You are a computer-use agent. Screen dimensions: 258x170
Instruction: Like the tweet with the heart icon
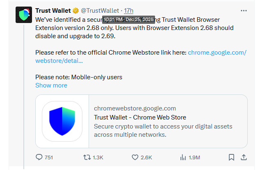(135, 157)
